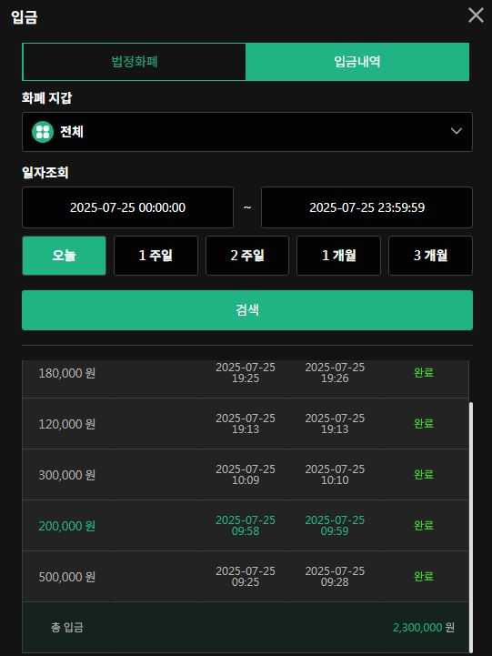Open the highlighted 200,000 원 deposit row

tap(246, 526)
